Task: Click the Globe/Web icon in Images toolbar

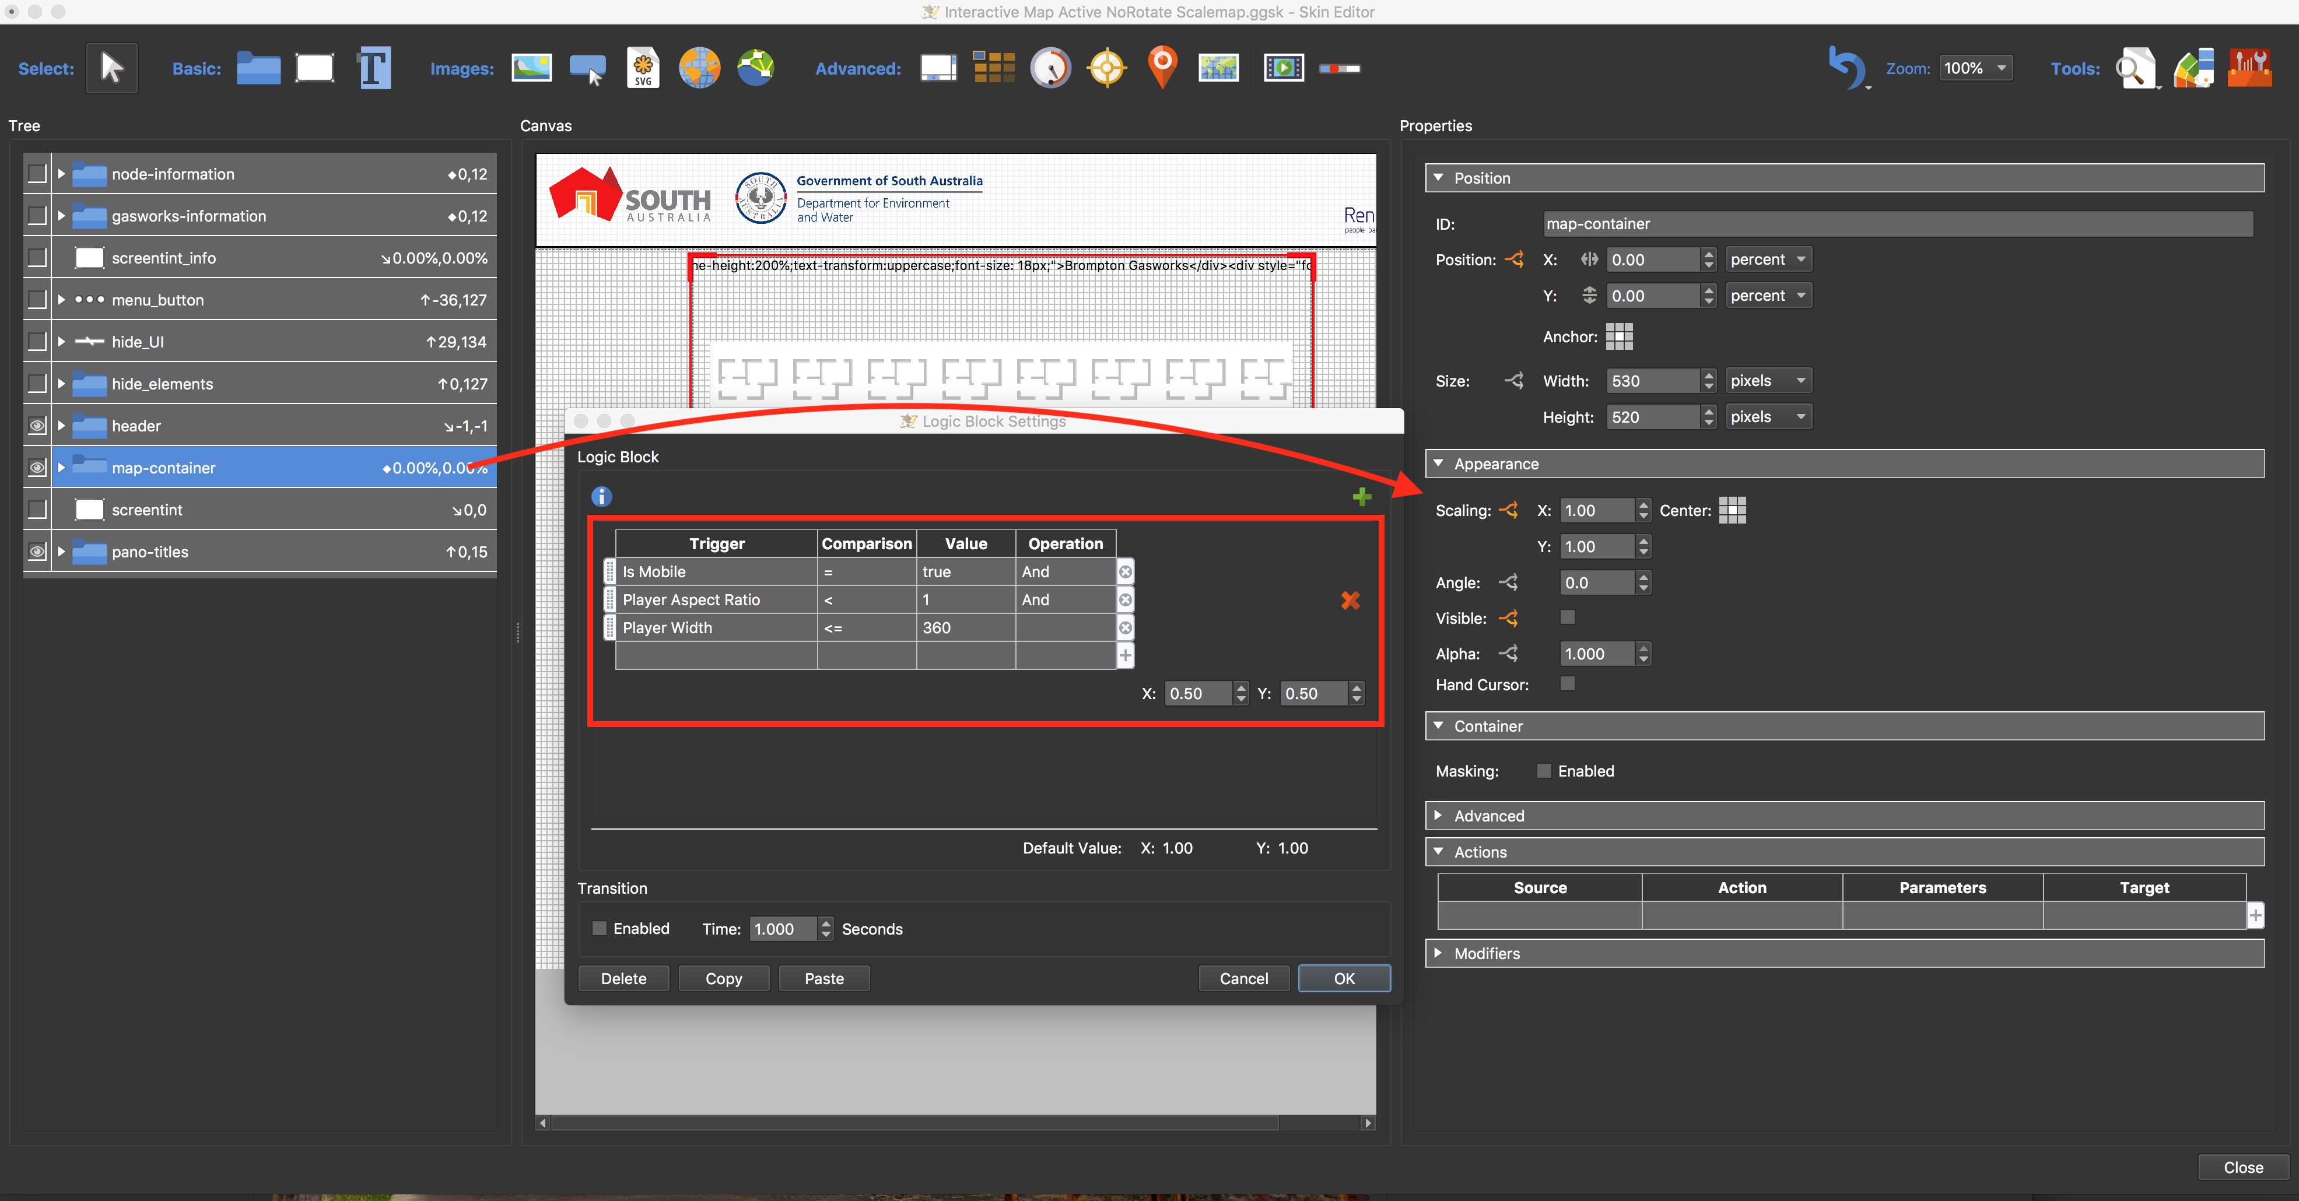Action: (x=698, y=68)
